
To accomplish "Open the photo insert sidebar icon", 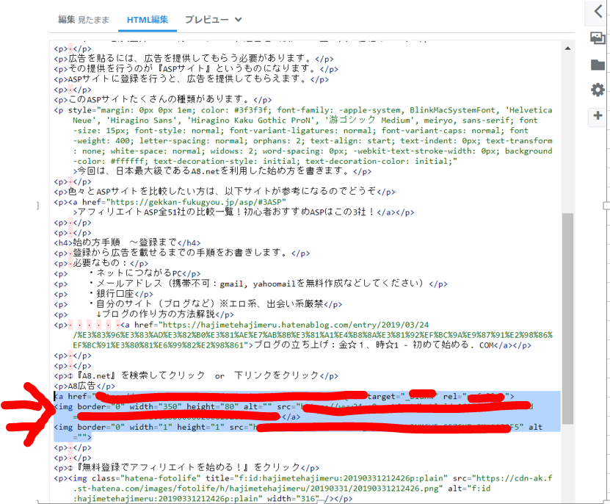I will [x=598, y=38].
